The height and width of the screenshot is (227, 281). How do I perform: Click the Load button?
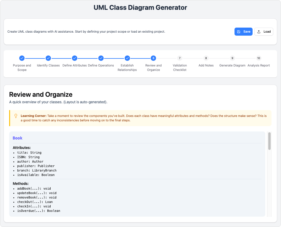[264, 32]
